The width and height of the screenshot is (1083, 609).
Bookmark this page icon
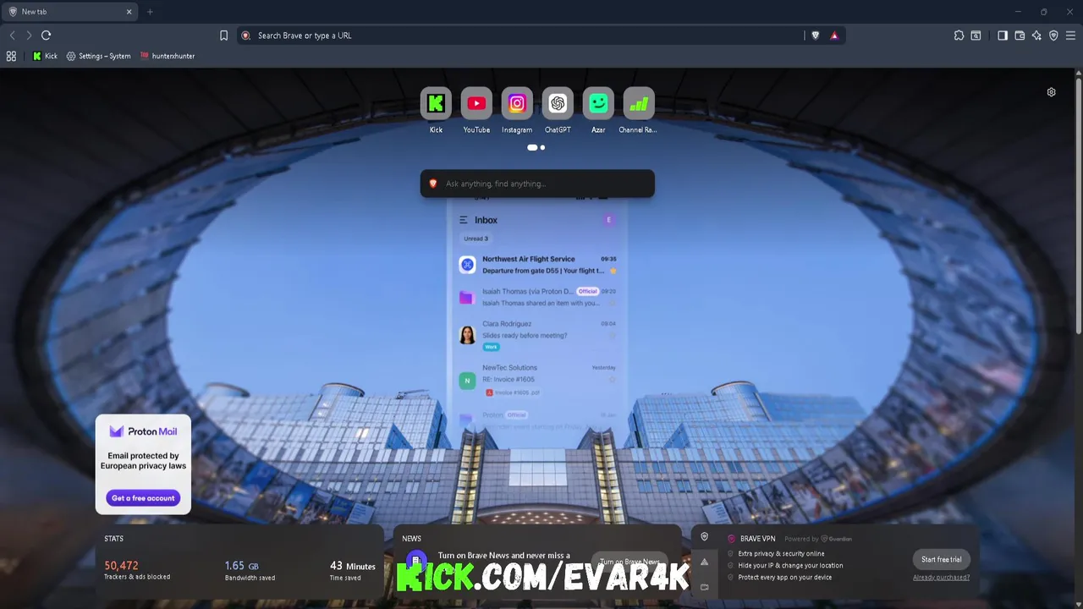pyautogui.click(x=223, y=36)
